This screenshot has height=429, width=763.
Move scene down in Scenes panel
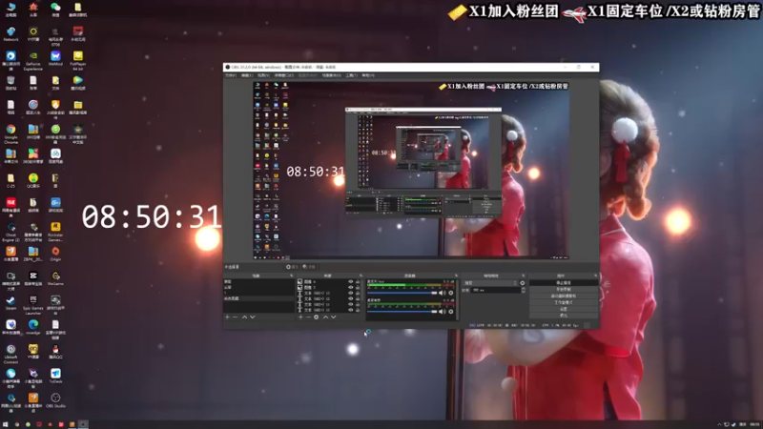pos(252,317)
